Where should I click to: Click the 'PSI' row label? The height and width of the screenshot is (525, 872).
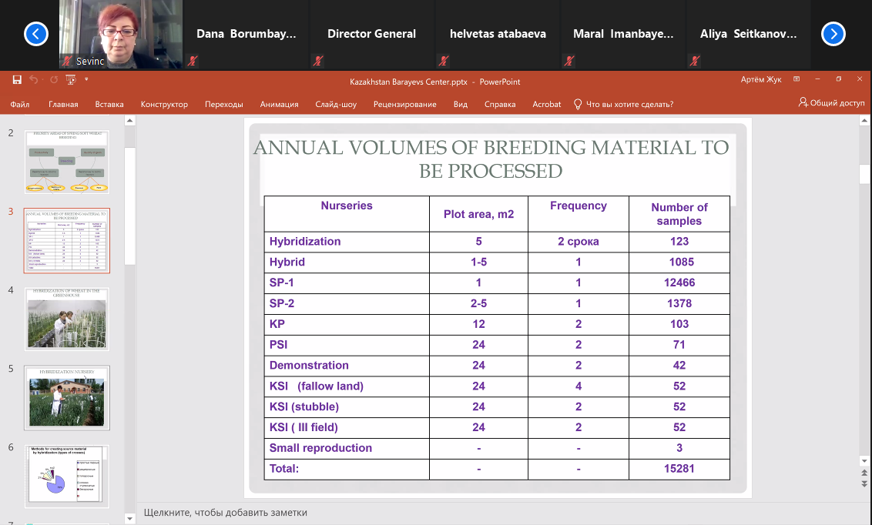[278, 345]
